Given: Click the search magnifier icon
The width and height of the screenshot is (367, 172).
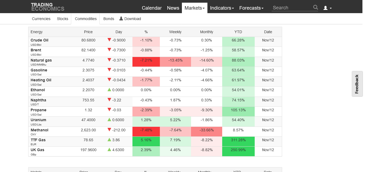Looking at the screenshot, I should (315, 7).
